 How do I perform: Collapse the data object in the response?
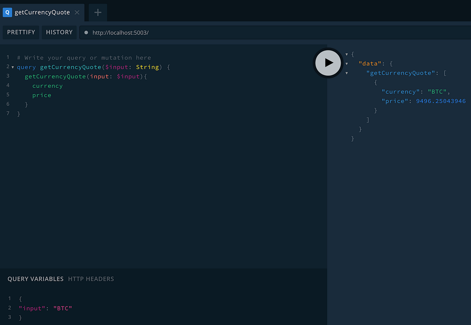coord(347,64)
